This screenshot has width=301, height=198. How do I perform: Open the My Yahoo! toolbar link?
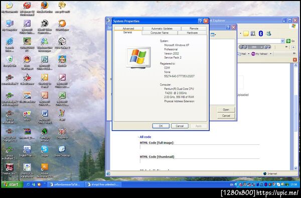[259, 54]
